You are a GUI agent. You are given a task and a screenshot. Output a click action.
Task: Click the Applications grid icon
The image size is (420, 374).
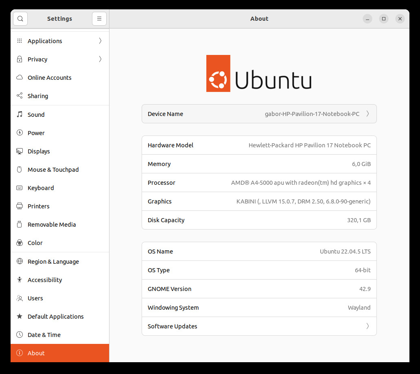[20, 41]
